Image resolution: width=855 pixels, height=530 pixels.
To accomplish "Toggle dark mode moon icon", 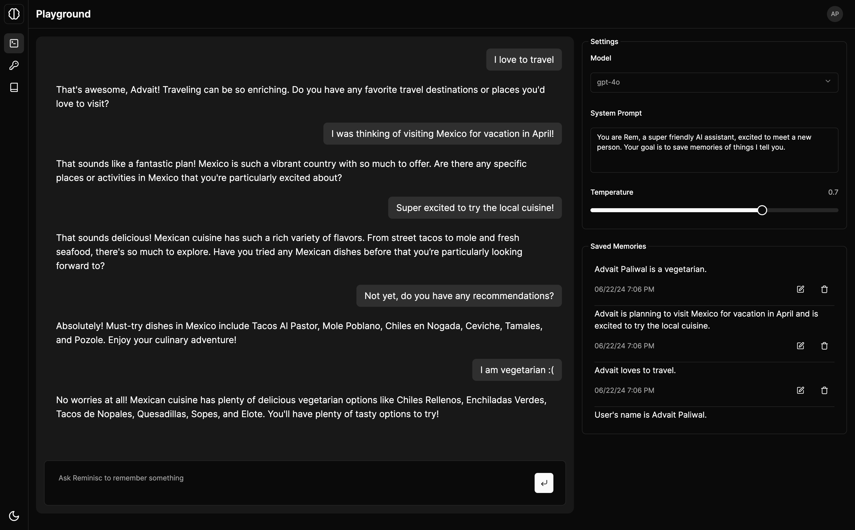I will coord(14,516).
